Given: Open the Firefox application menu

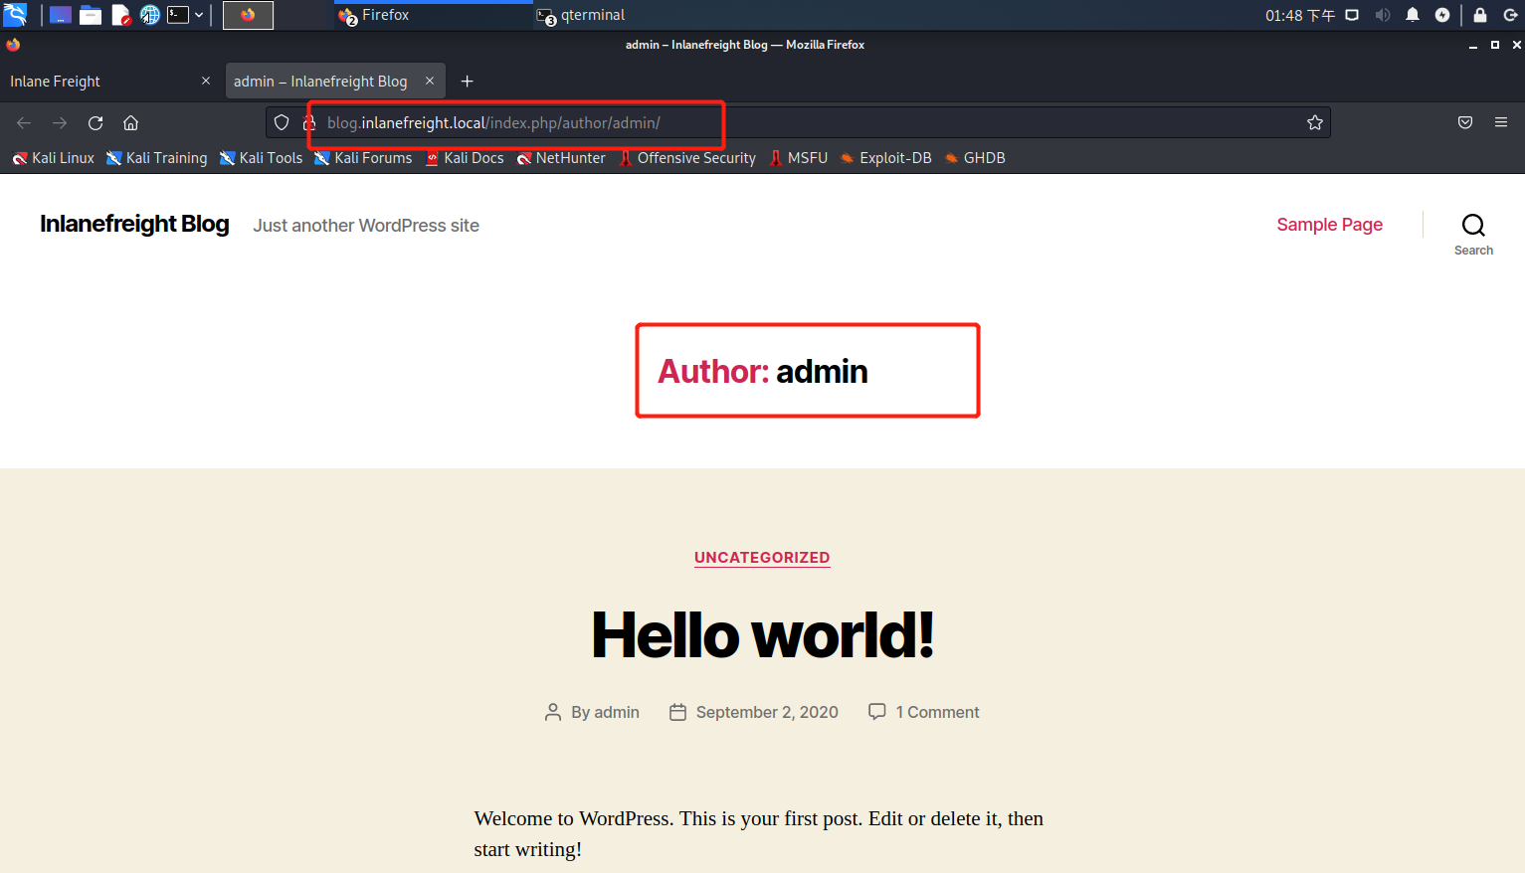Looking at the screenshot, I should pos(1501,122).
